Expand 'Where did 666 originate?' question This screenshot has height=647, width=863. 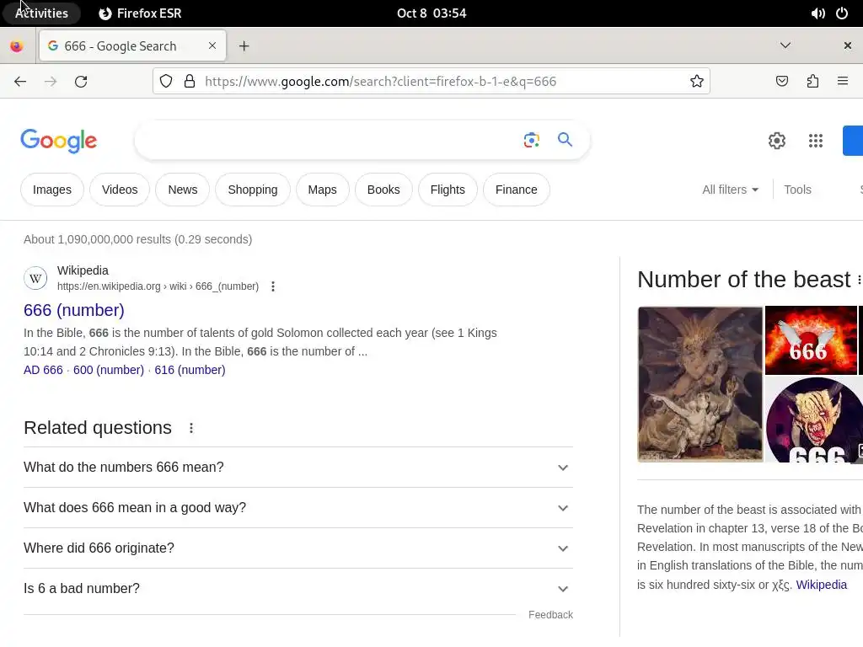[x=298, y=548]
